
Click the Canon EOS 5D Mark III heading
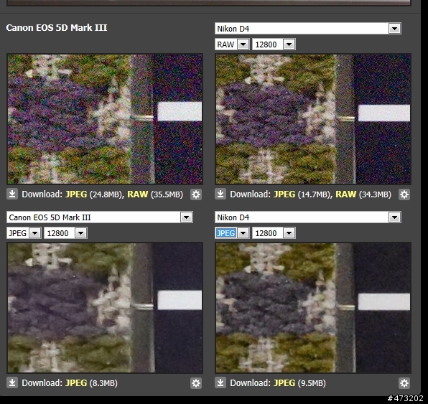[57, 27]
